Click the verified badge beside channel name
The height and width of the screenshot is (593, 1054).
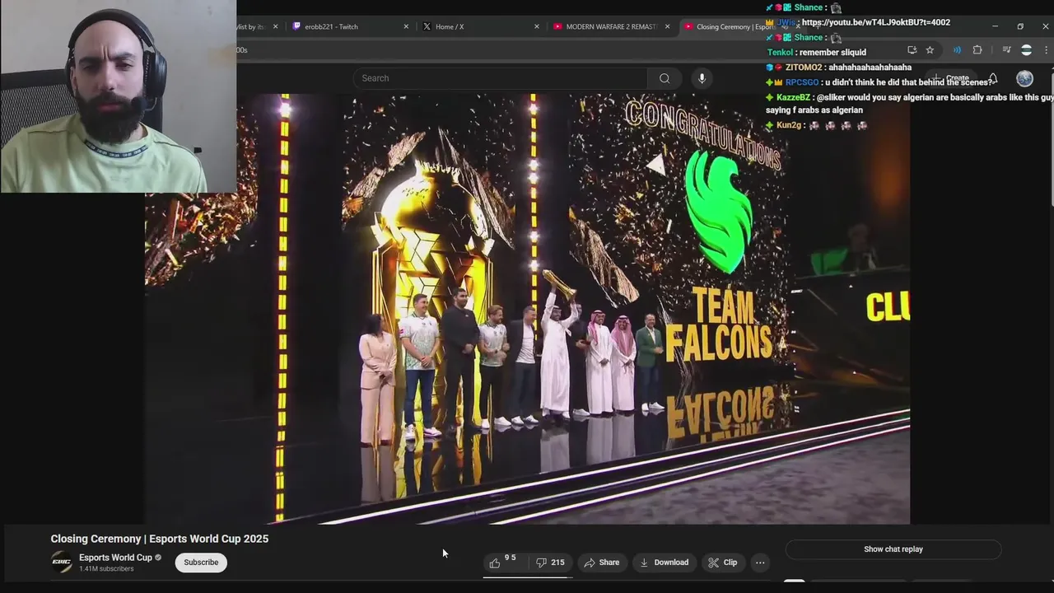158,558
